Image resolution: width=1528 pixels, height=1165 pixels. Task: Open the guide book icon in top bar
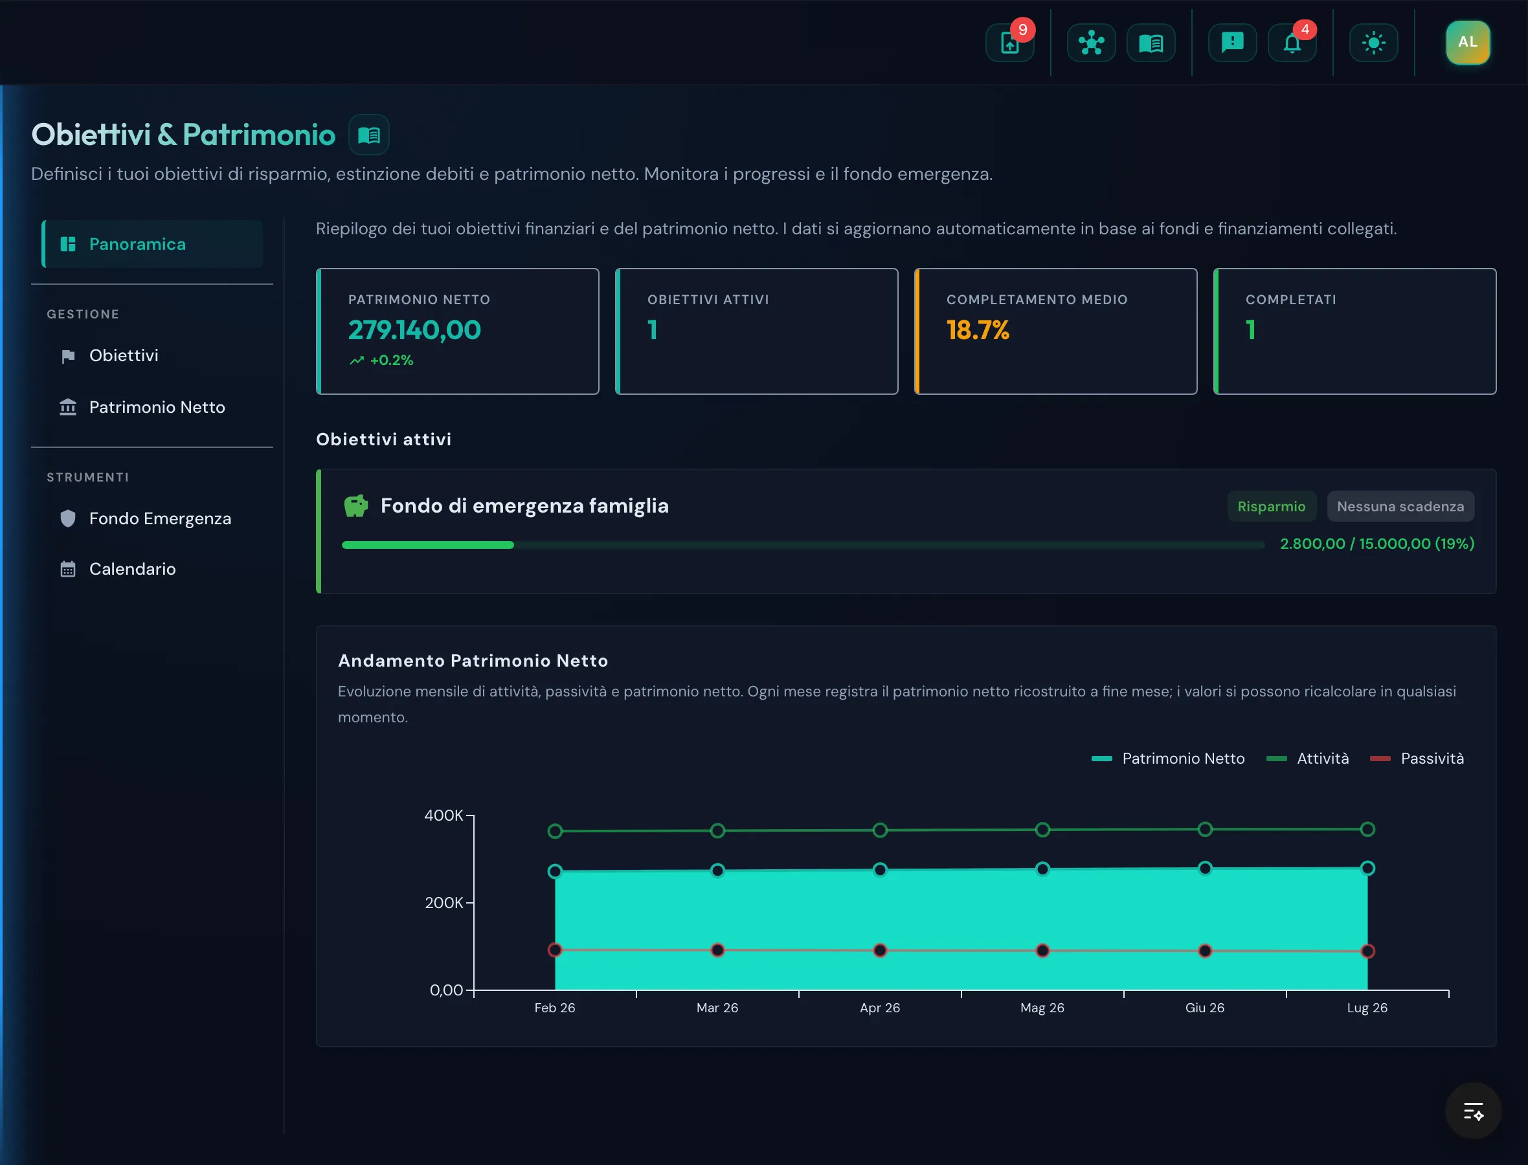point(1151,43)
